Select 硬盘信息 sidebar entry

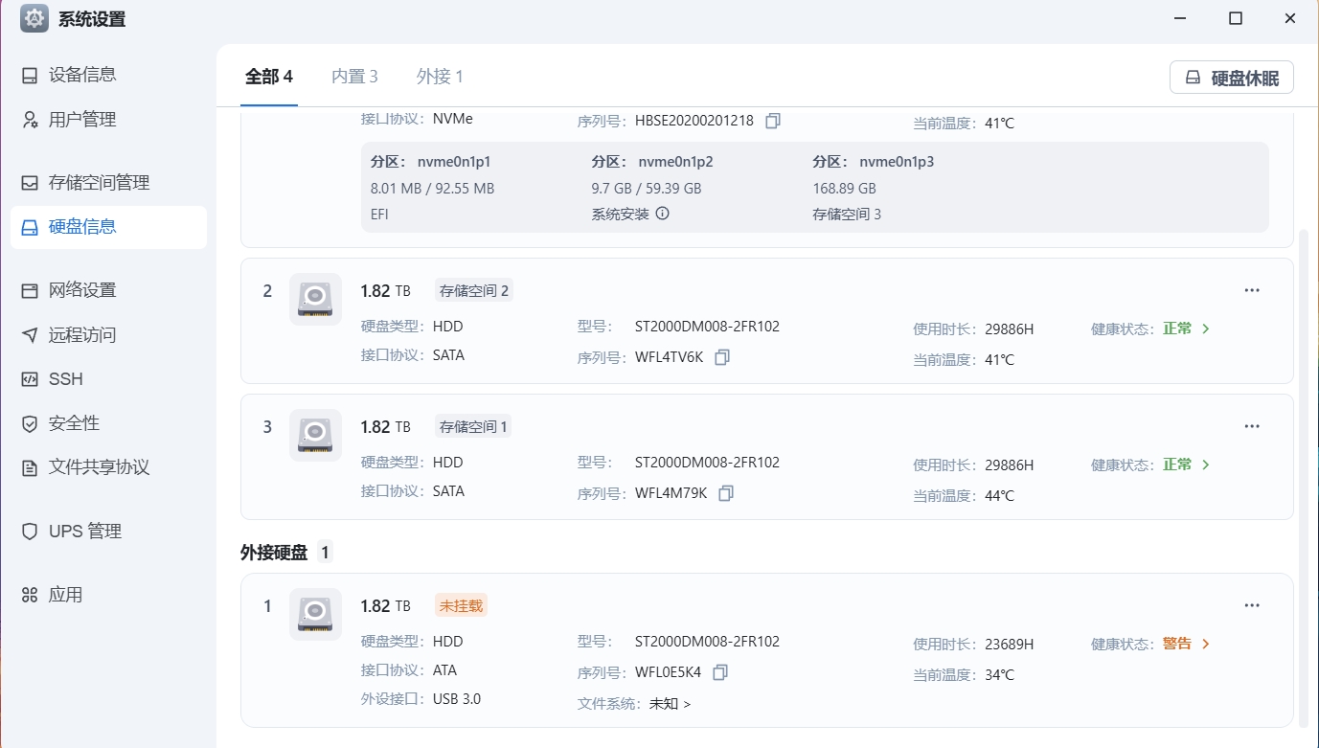click(x=108, y=227)
